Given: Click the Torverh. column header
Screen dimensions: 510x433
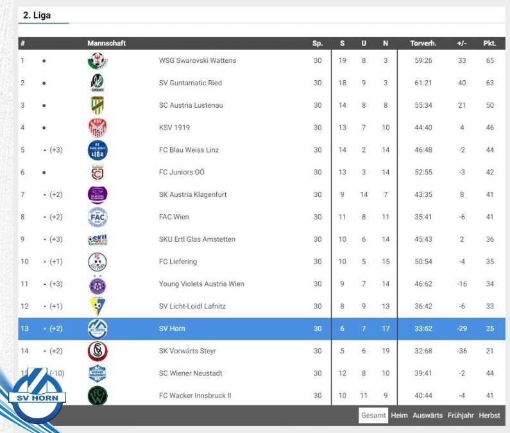Looking at the screenshot, I should [423, 43].
